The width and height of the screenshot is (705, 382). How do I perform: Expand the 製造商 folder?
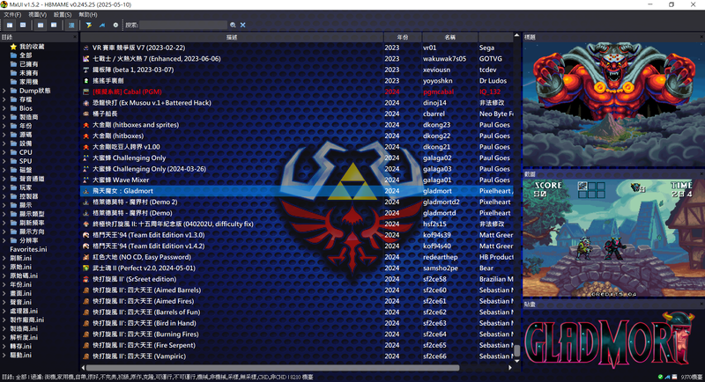pyautogui.click(x=4, y=117)
